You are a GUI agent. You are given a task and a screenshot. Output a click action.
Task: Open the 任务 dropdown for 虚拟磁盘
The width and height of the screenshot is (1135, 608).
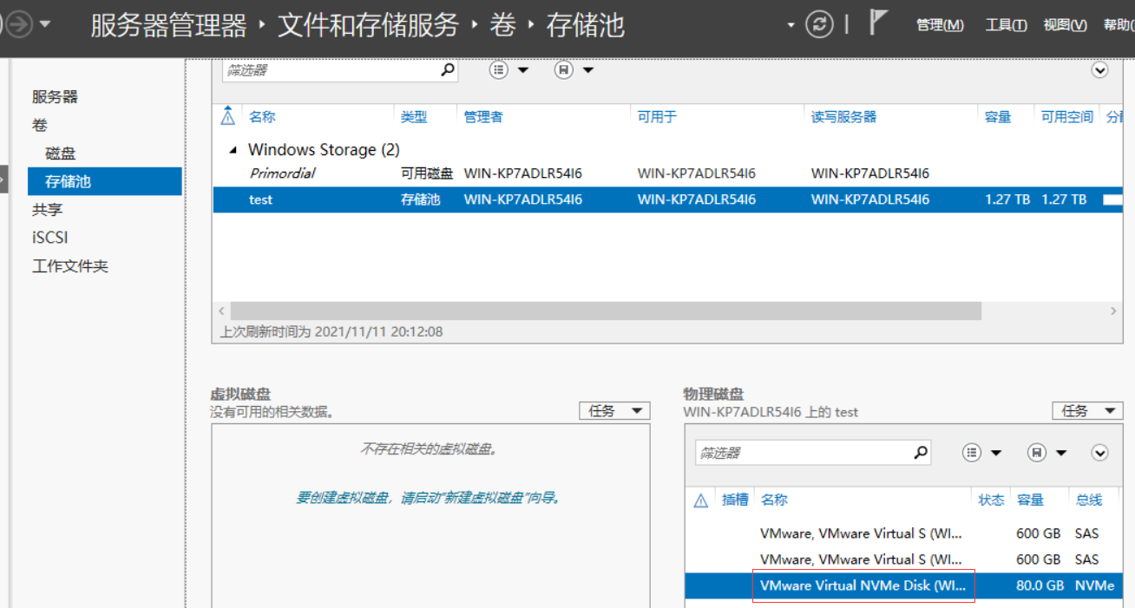tap(613, 410)
